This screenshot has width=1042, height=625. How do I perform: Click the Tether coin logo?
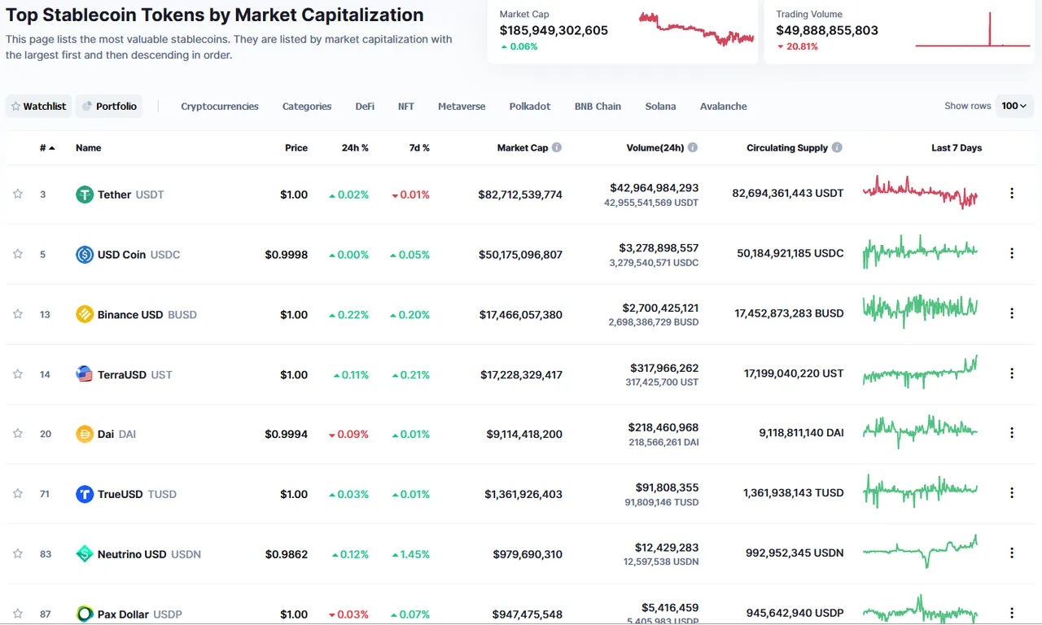[x=85, y=194]
